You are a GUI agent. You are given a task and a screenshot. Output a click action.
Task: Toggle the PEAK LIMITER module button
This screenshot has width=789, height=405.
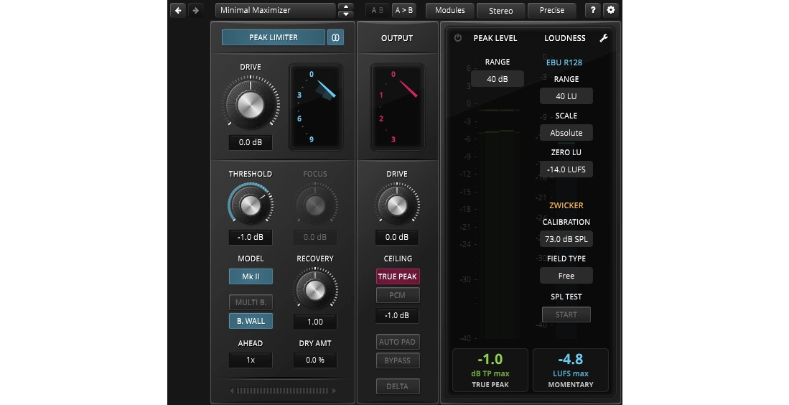(274, 37)
